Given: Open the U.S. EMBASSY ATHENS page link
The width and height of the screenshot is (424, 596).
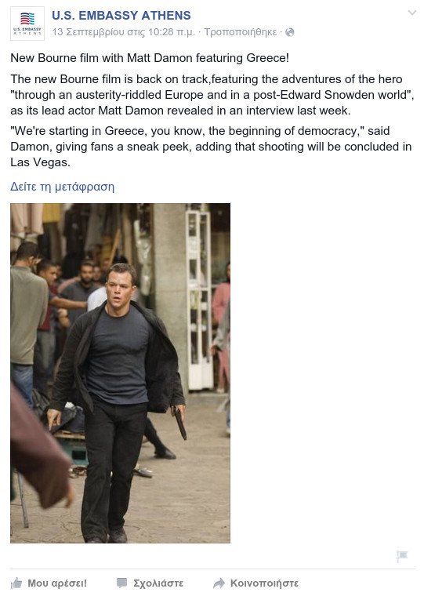Looking at the screenshot, I should pos(121,15).
